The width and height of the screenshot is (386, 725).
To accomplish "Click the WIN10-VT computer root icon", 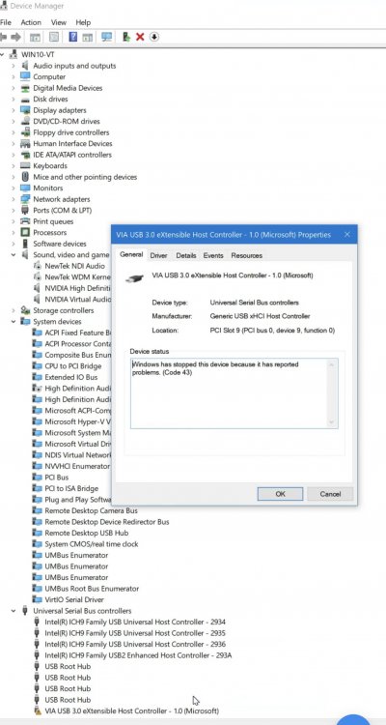I will tap(13, 54).
